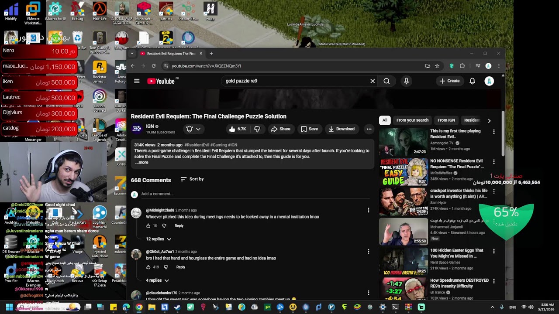Open options for MidnightClad8's comment

369,210
